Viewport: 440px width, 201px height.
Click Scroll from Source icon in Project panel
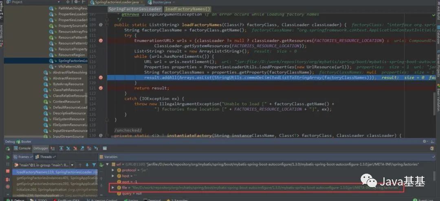68,2
